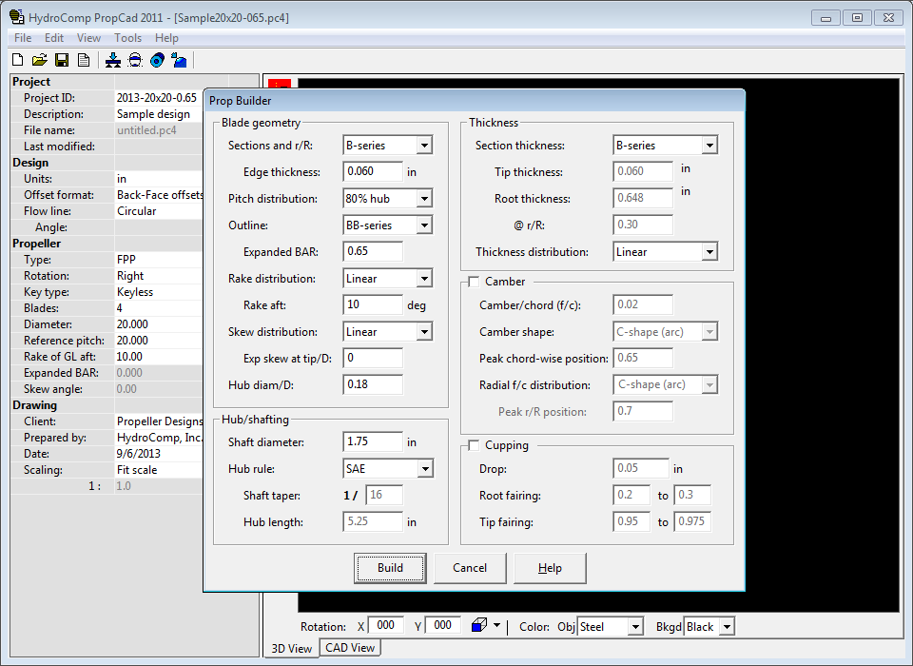Enable the Cupping checkbox
The height and width of the screenshot is (666, 913).
pos(474,445)
